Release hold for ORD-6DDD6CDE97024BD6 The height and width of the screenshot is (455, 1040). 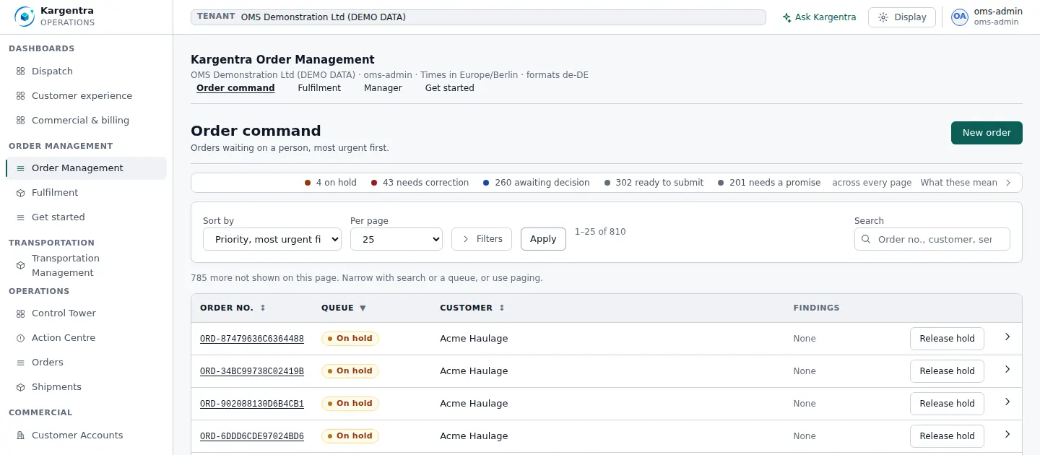click(947, 436)
